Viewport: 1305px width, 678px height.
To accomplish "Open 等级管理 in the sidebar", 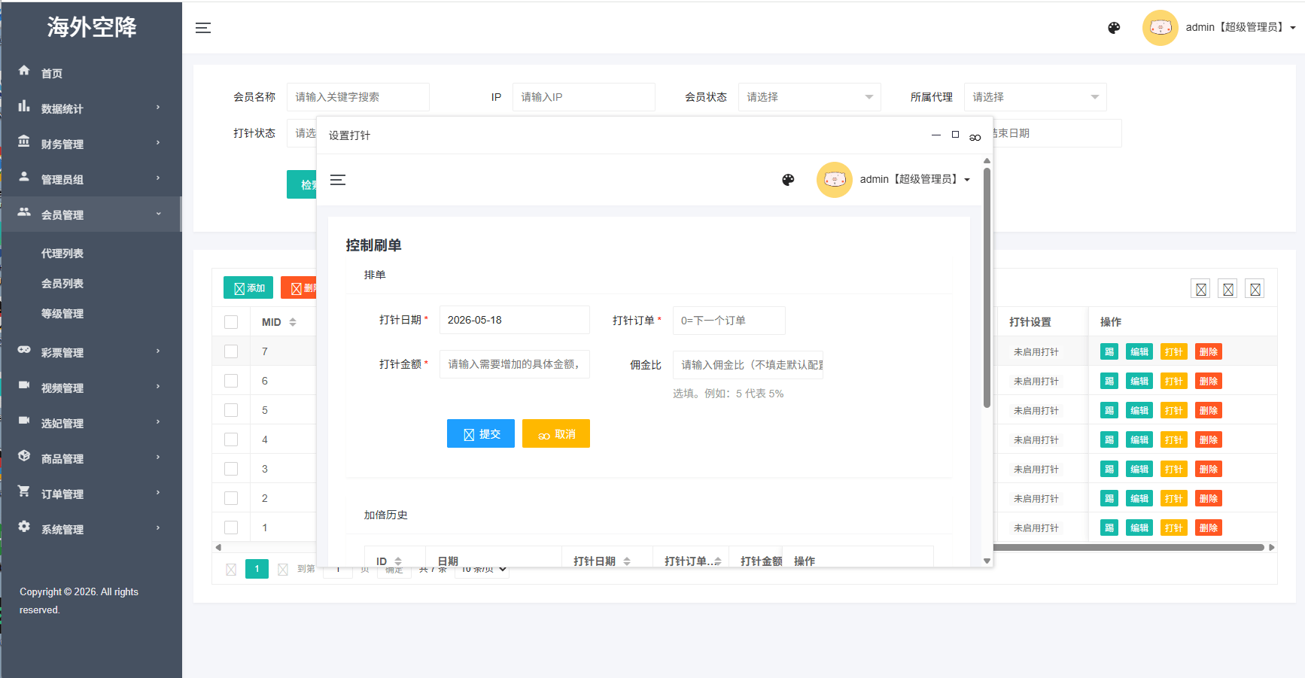I will pos(62,314).
